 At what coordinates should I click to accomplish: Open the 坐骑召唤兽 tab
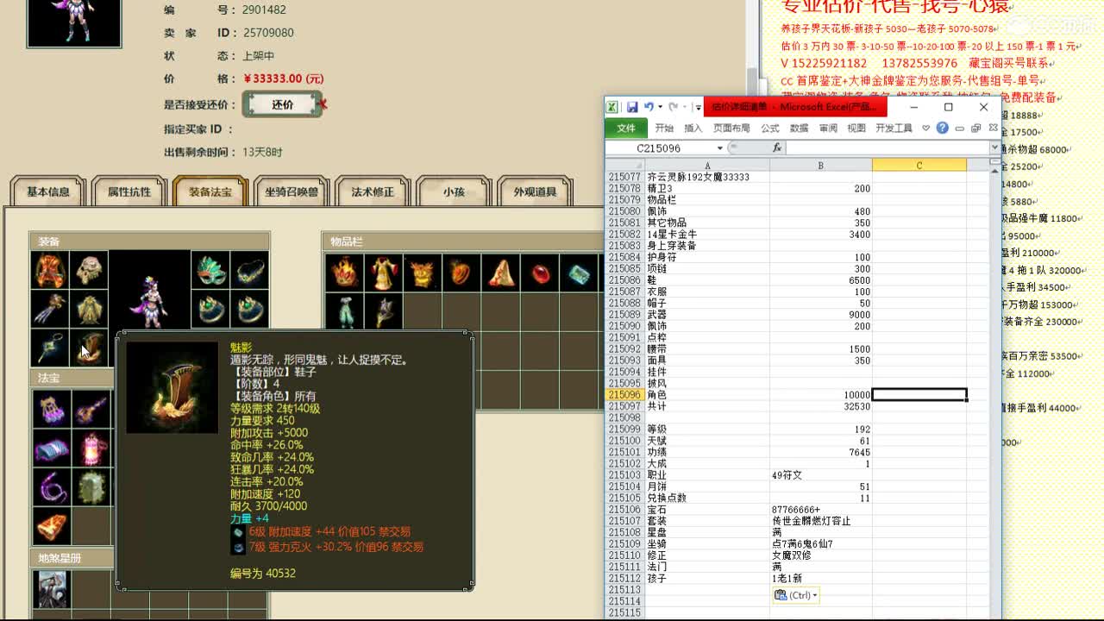[x=292, y=192]
